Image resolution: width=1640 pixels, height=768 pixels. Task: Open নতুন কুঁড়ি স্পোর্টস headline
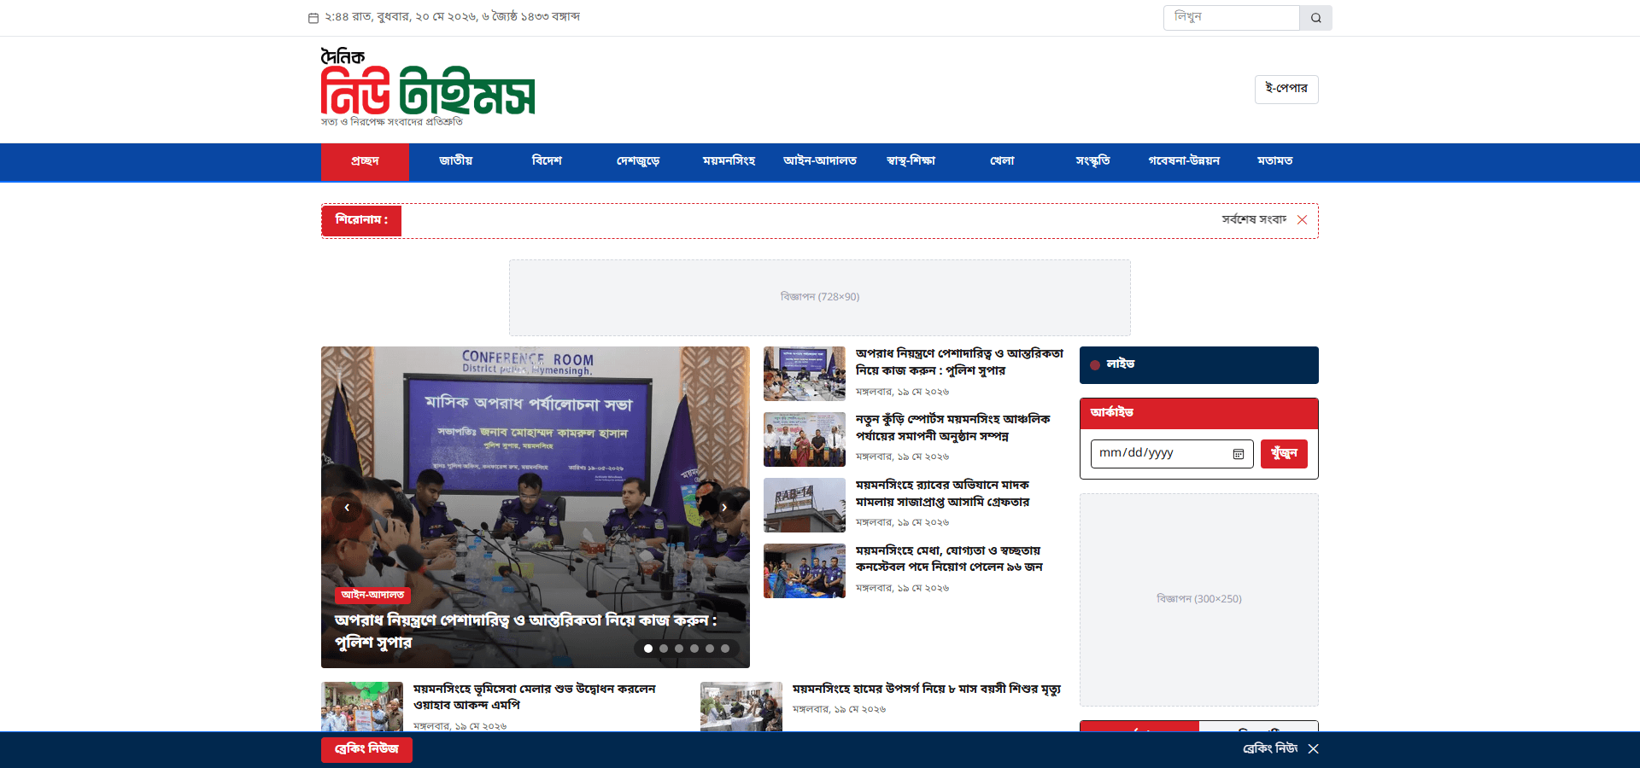(x=952, y=428)
